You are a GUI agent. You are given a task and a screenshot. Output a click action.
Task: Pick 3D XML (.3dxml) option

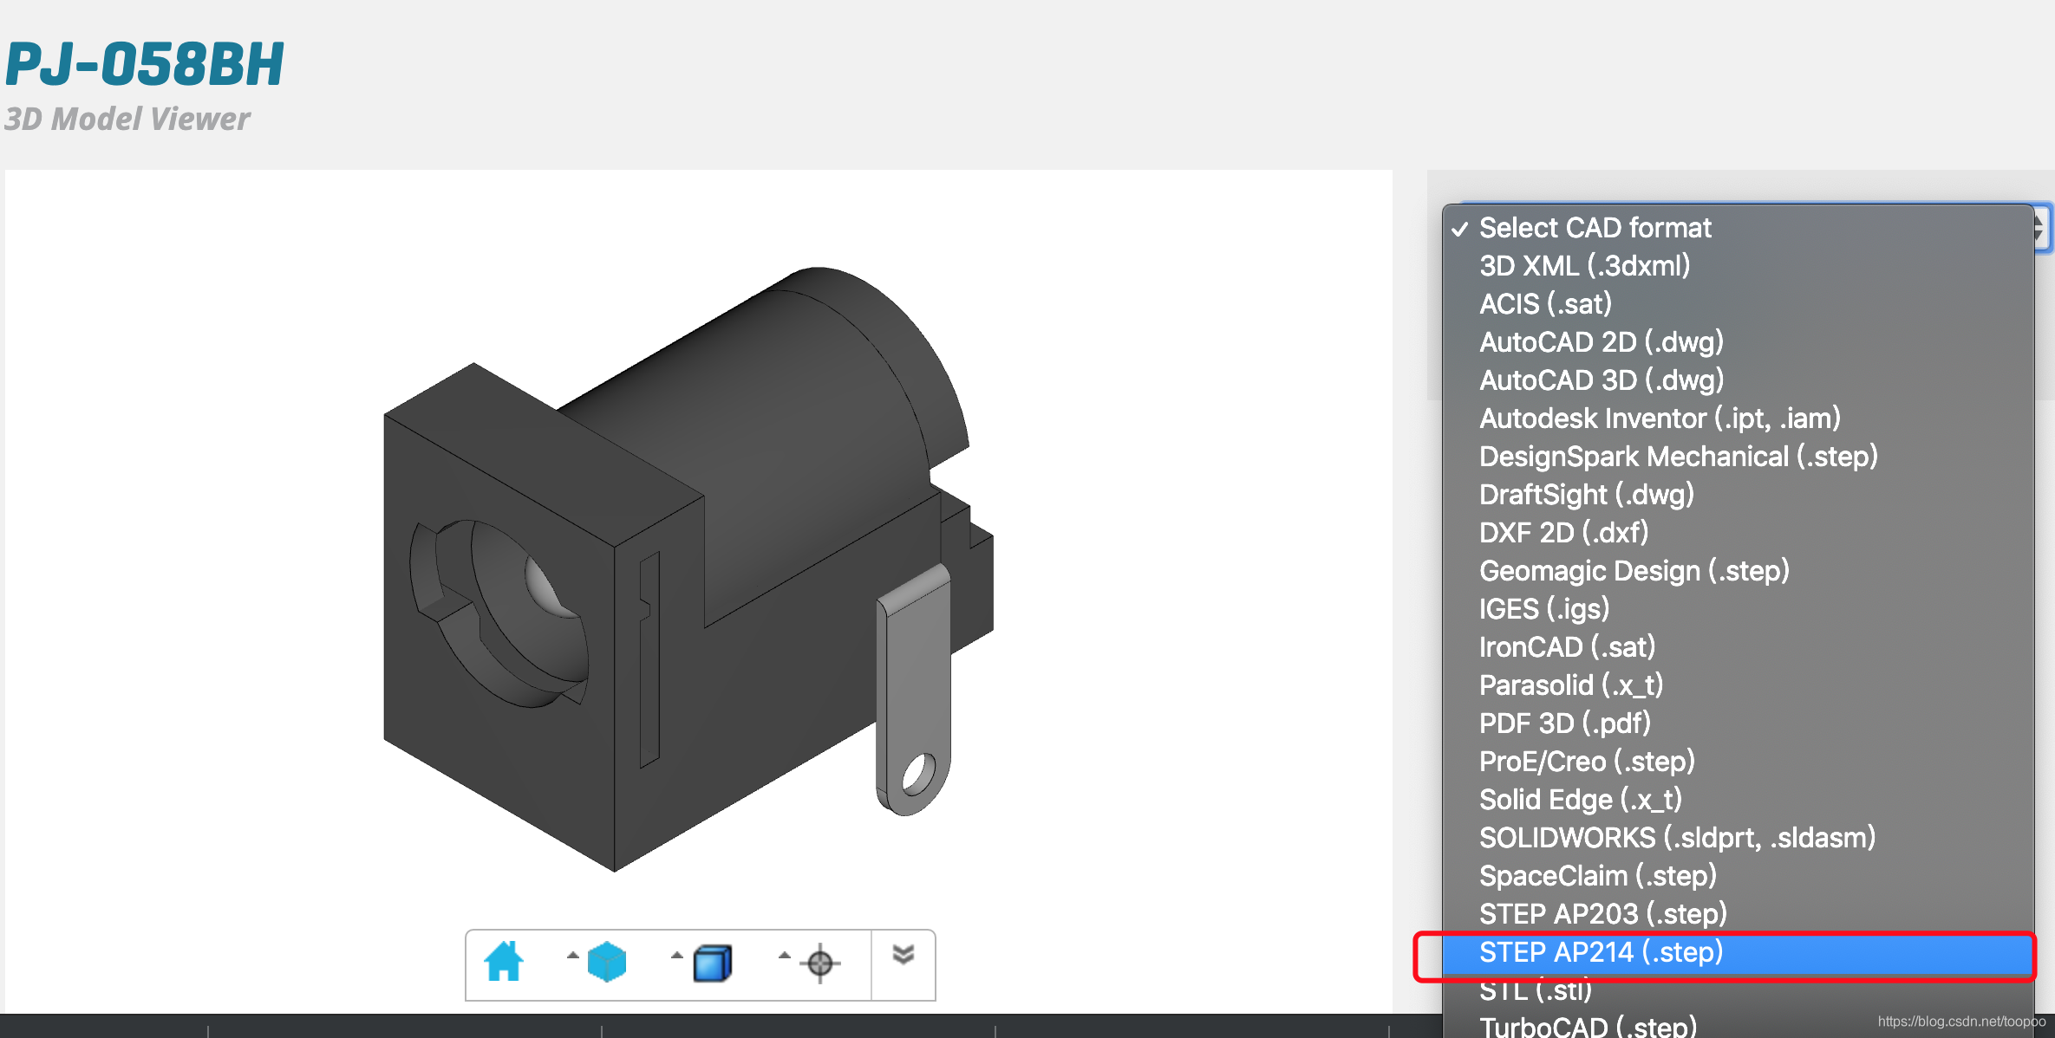(x=1584, y=266)
